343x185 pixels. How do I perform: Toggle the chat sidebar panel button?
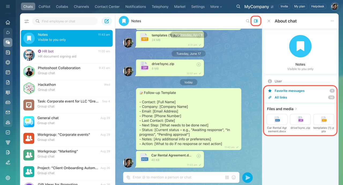[x=256, y=21]
